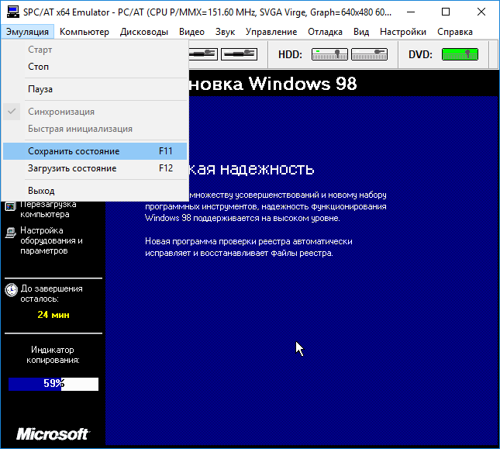
Task: Open the Видео menu
Action: pos(191,32)
